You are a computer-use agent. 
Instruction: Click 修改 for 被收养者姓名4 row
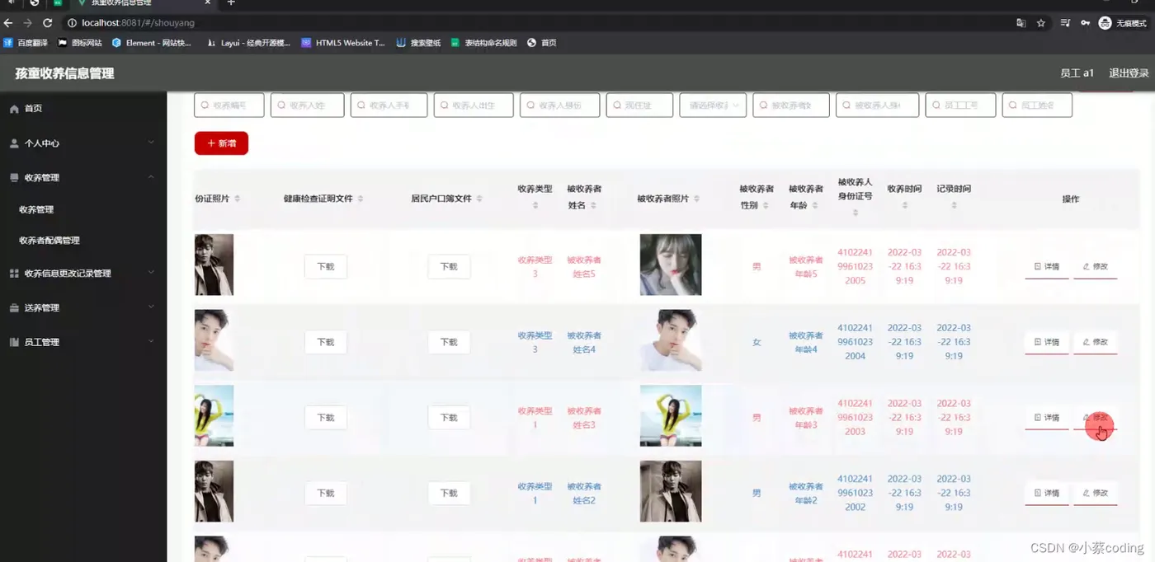(x=1096, y=342)
